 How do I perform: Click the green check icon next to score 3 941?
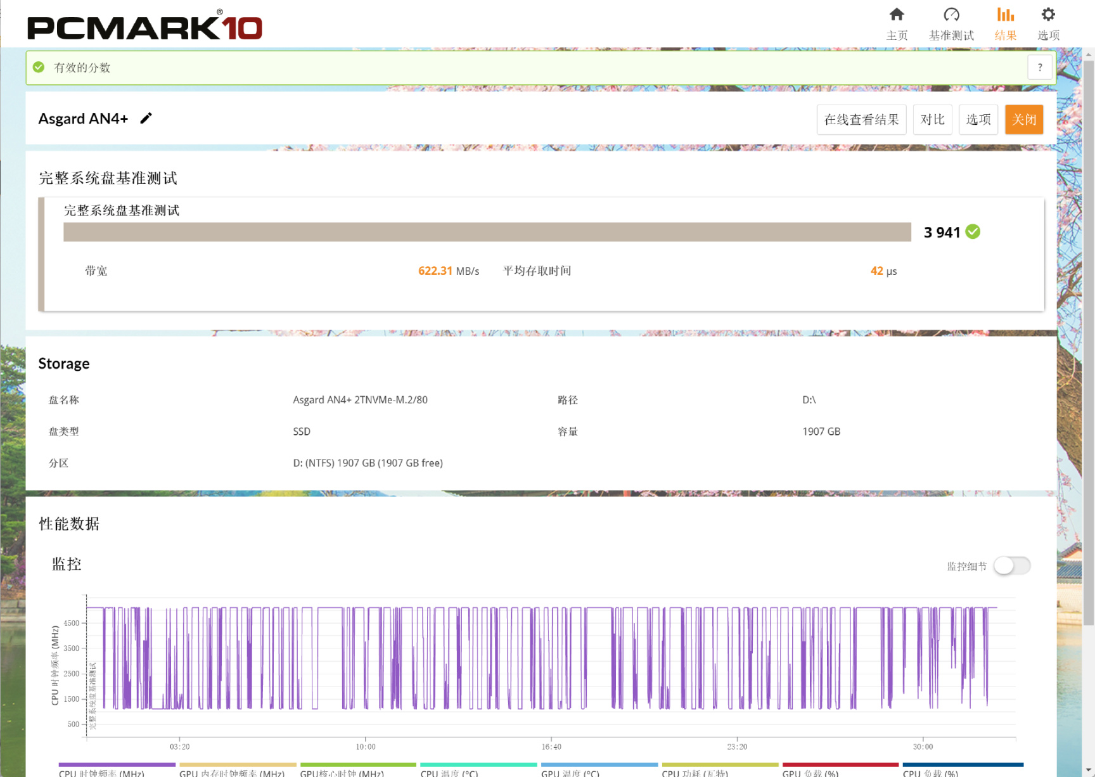click(973, 232)
